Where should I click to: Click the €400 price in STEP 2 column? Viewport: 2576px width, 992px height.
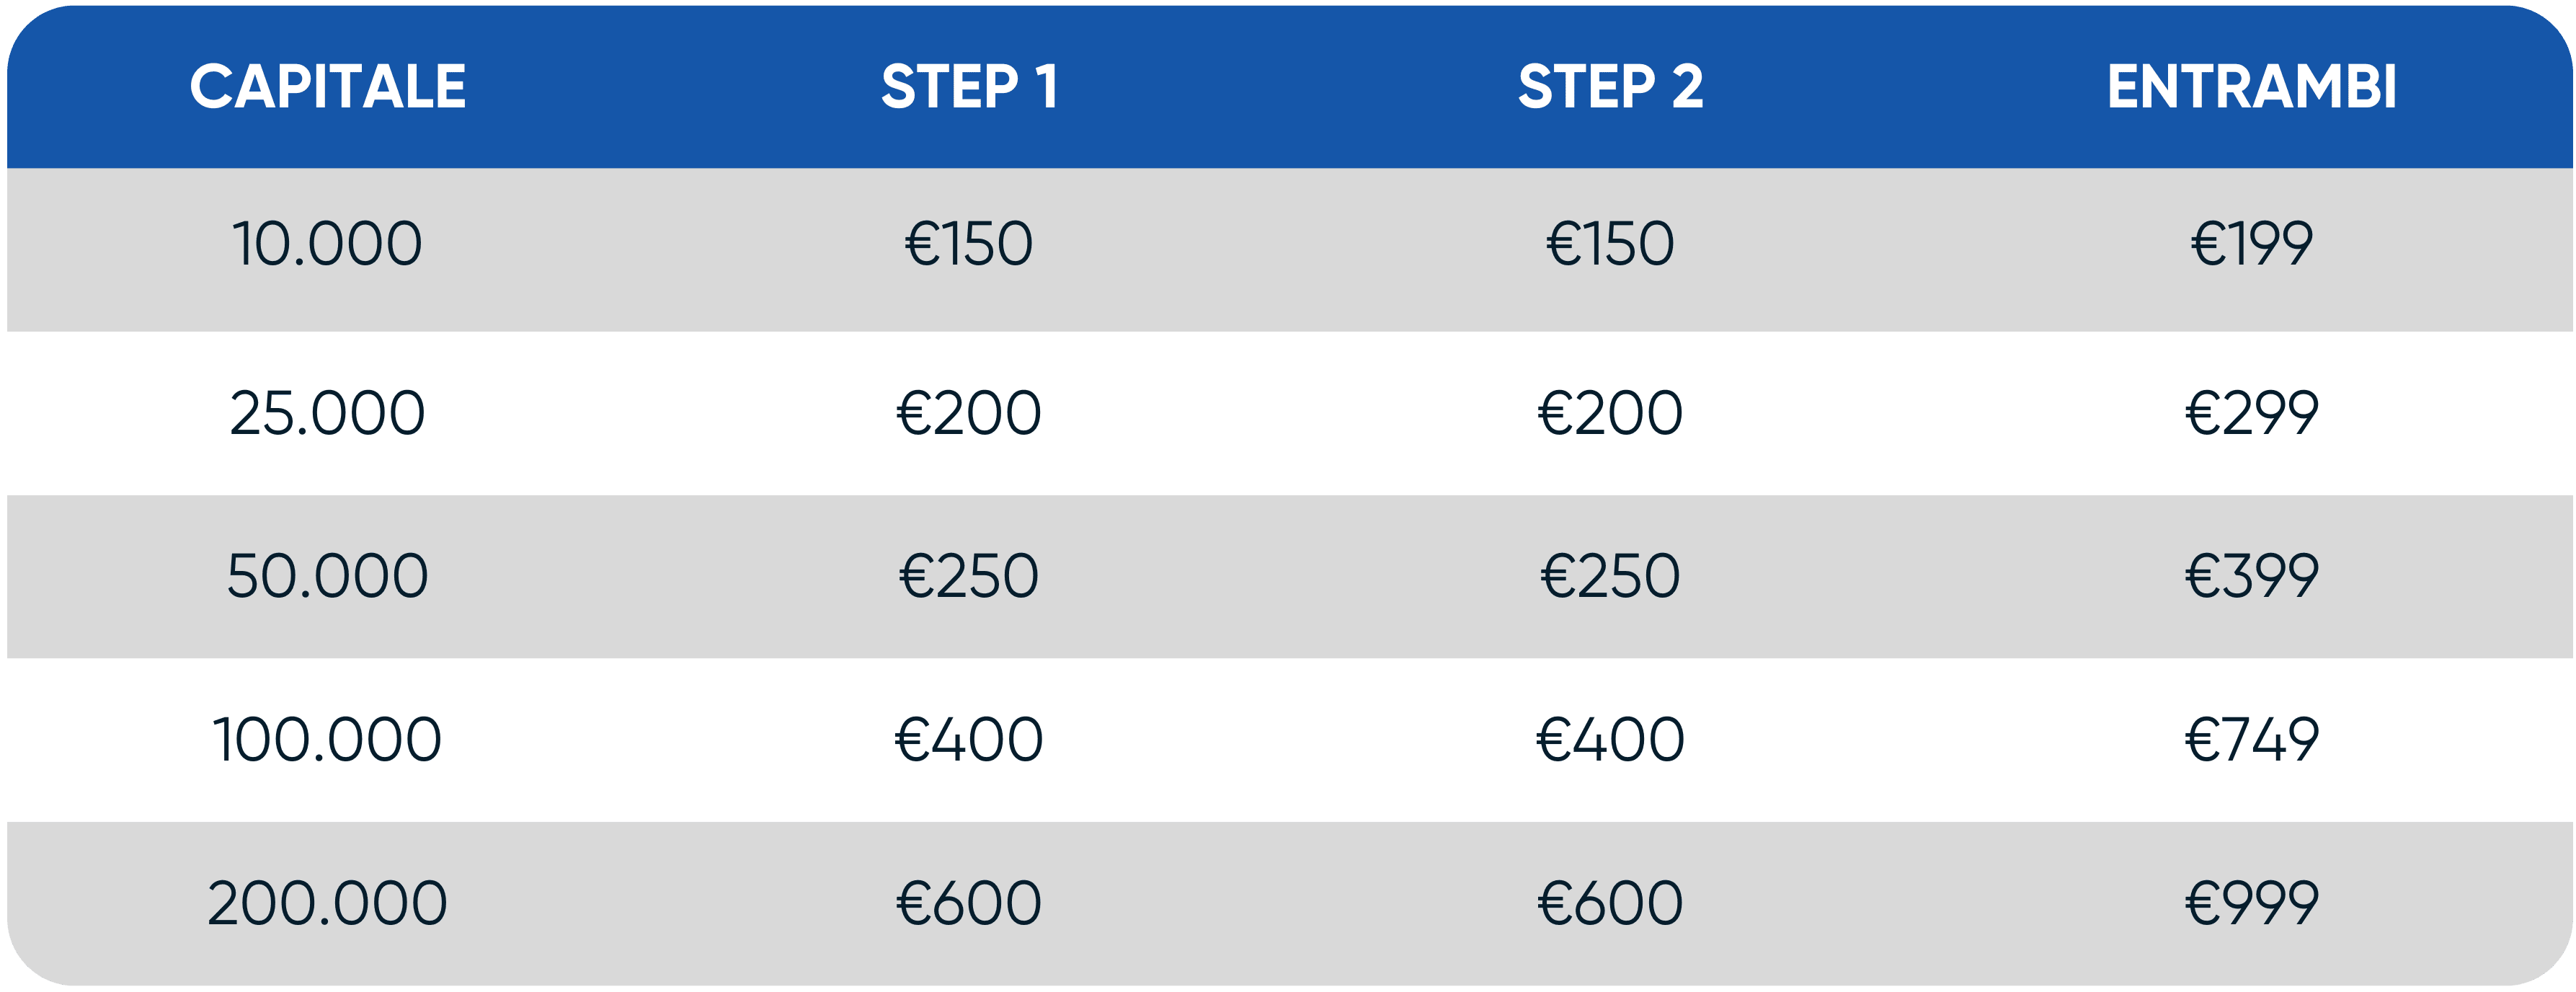tap(1610, 740)
